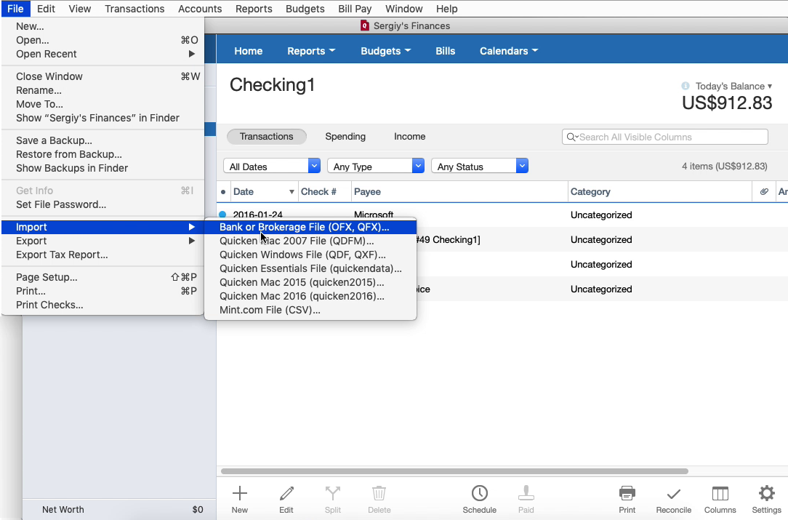Viewport: 788px width, 520px height.
Task: Click the Microsoft payee cell
Action: 374,215
